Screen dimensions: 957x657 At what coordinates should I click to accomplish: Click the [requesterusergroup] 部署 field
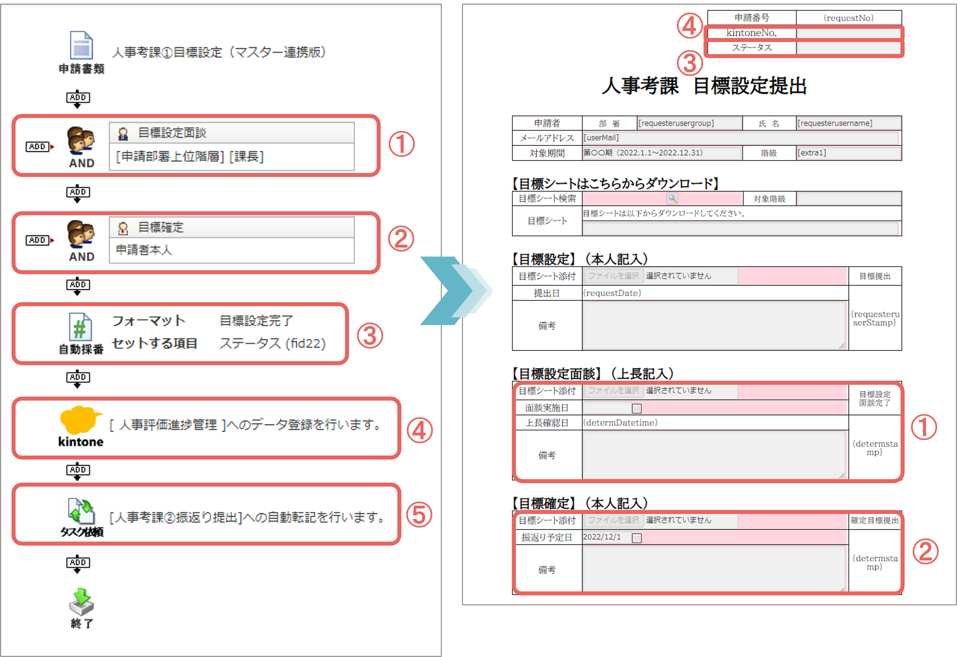pyautogui.click(x=689, y=123)
